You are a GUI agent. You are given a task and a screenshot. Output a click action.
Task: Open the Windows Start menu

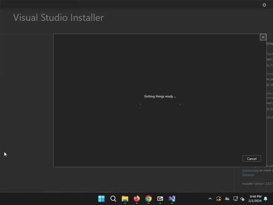tap(101, 199)
